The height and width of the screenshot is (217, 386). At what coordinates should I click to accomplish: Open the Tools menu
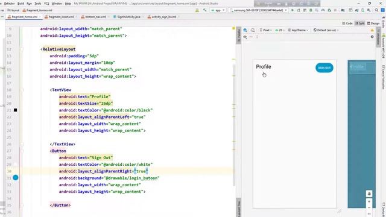37,4
